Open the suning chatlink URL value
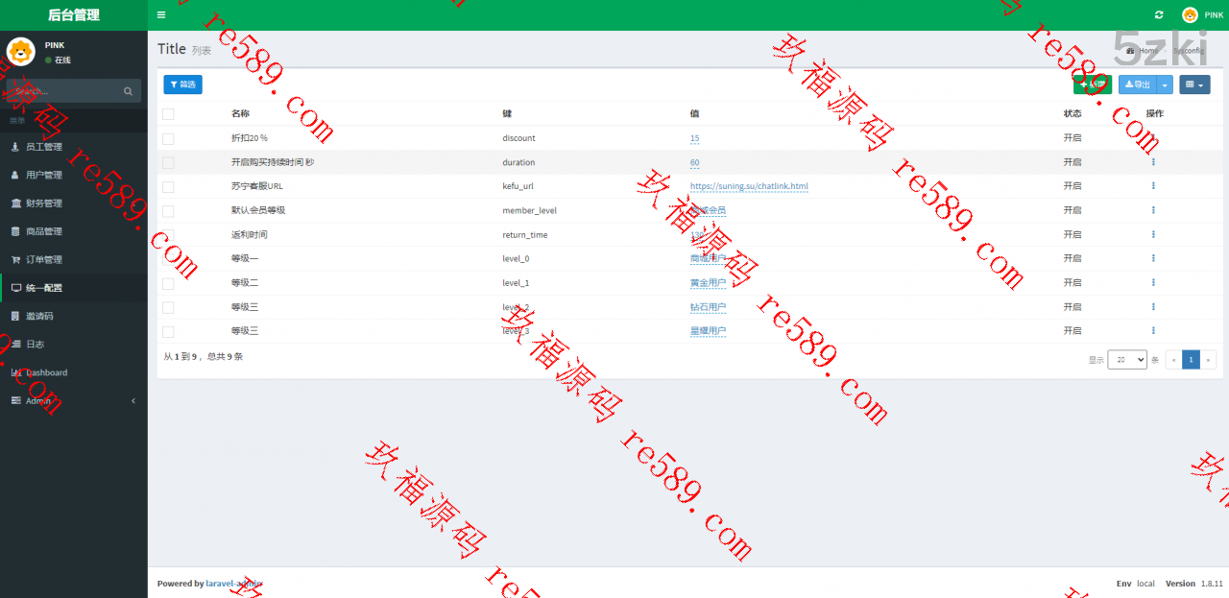Screen dimensions: 1229x598 pos(749,186)
